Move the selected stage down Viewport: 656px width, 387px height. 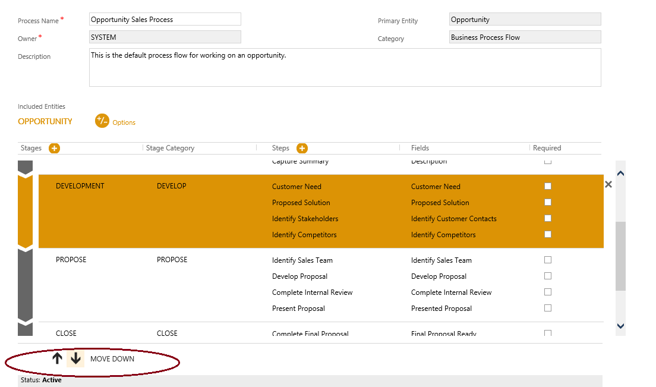[x=75, y=358]
